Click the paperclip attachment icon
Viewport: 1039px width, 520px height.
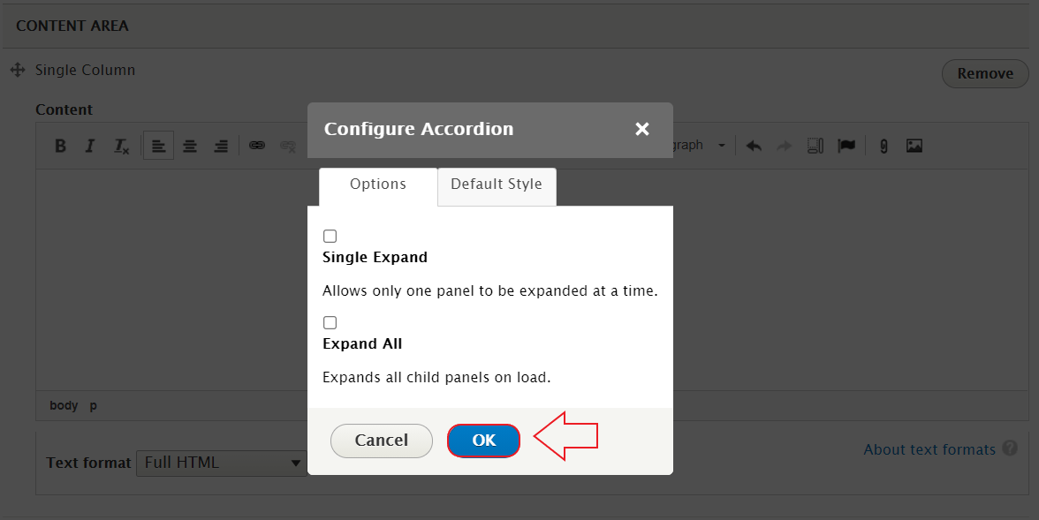883,145
